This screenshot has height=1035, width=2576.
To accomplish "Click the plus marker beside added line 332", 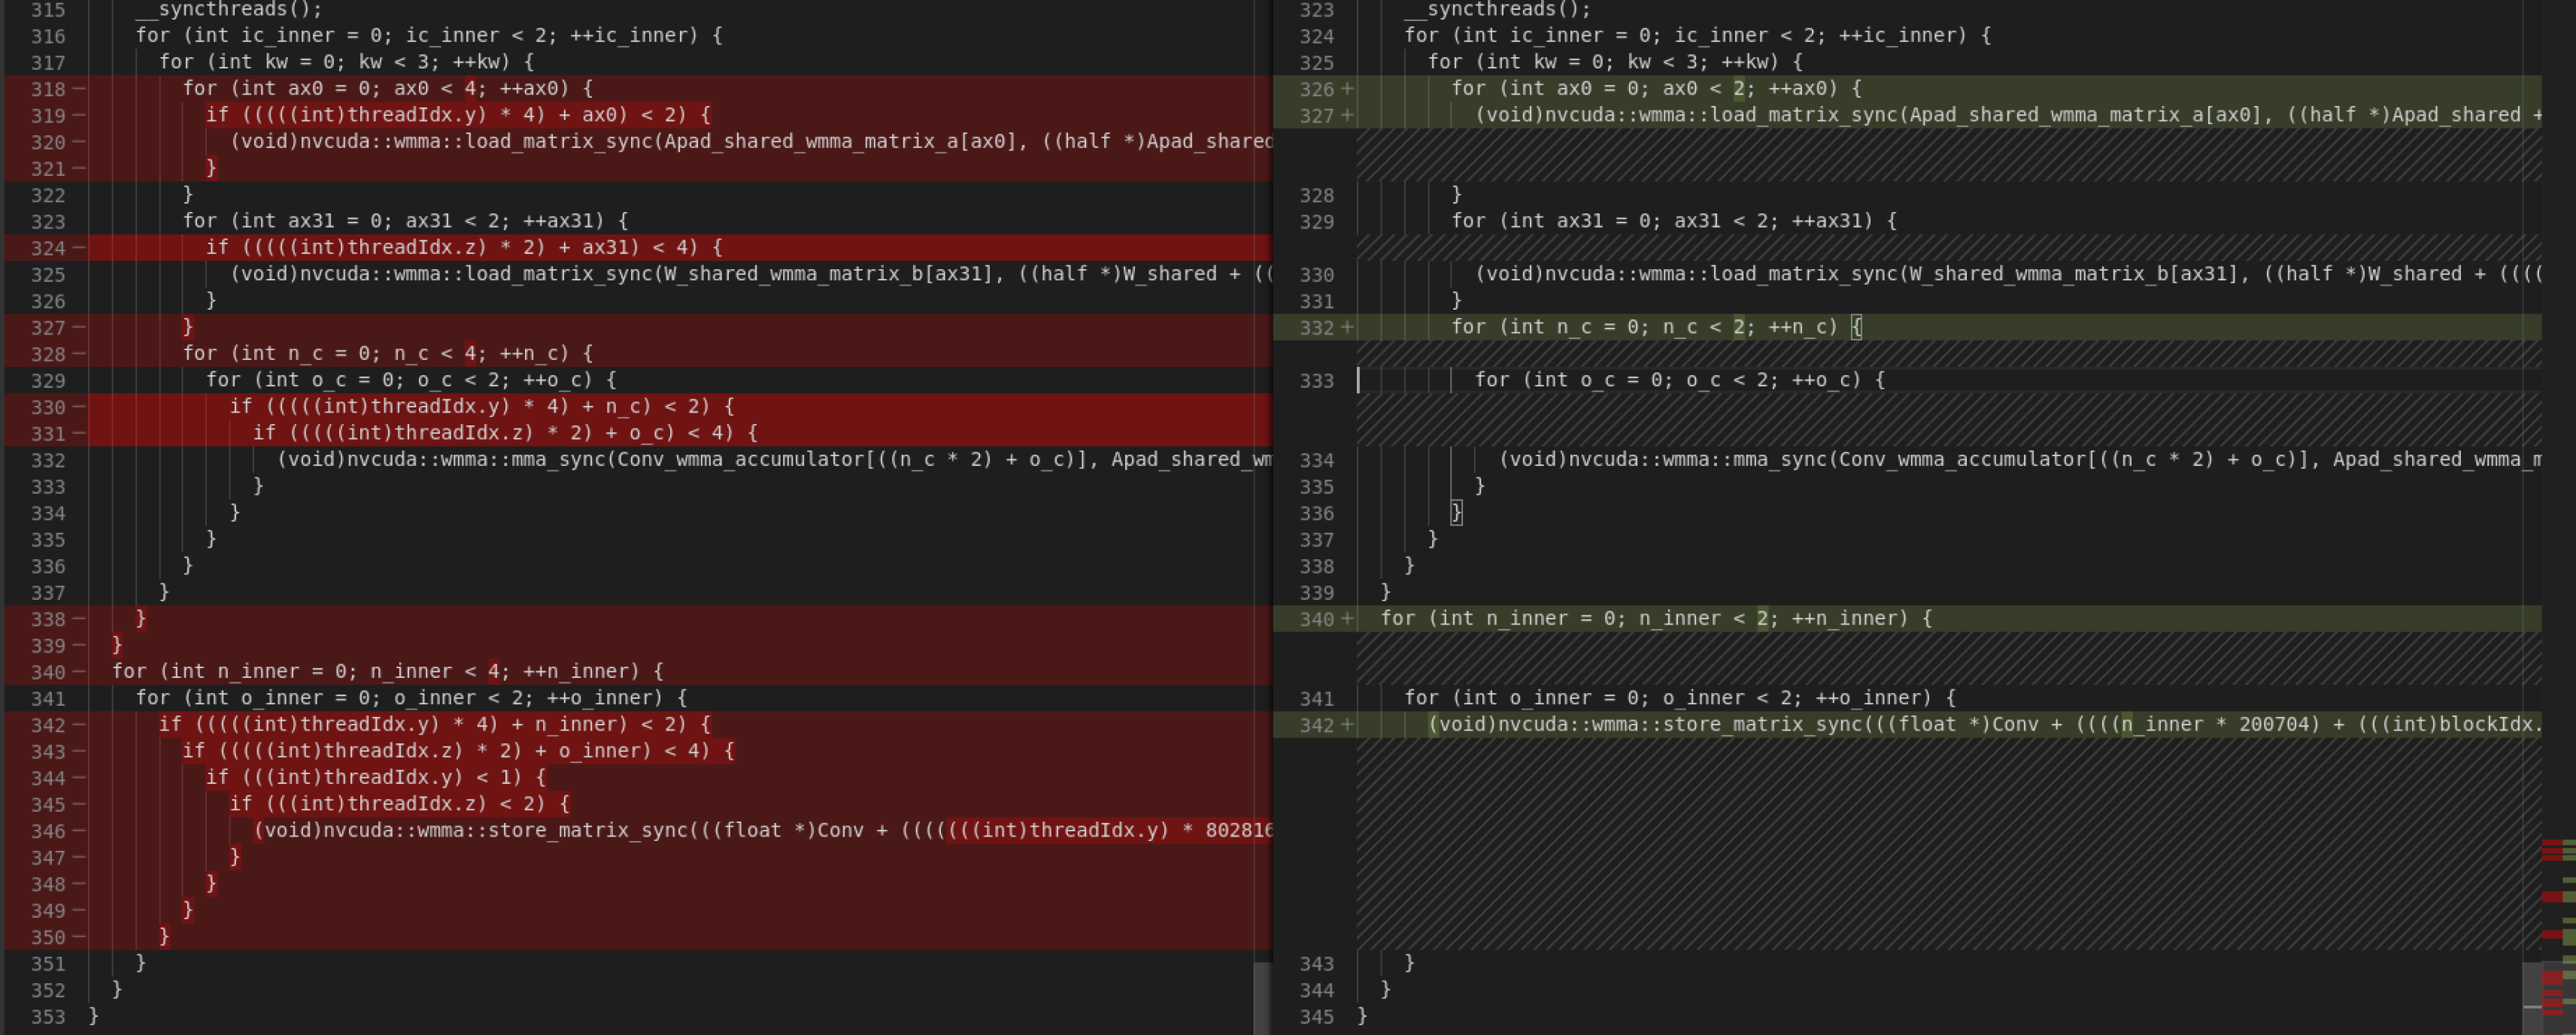I will coord(1347,328).
